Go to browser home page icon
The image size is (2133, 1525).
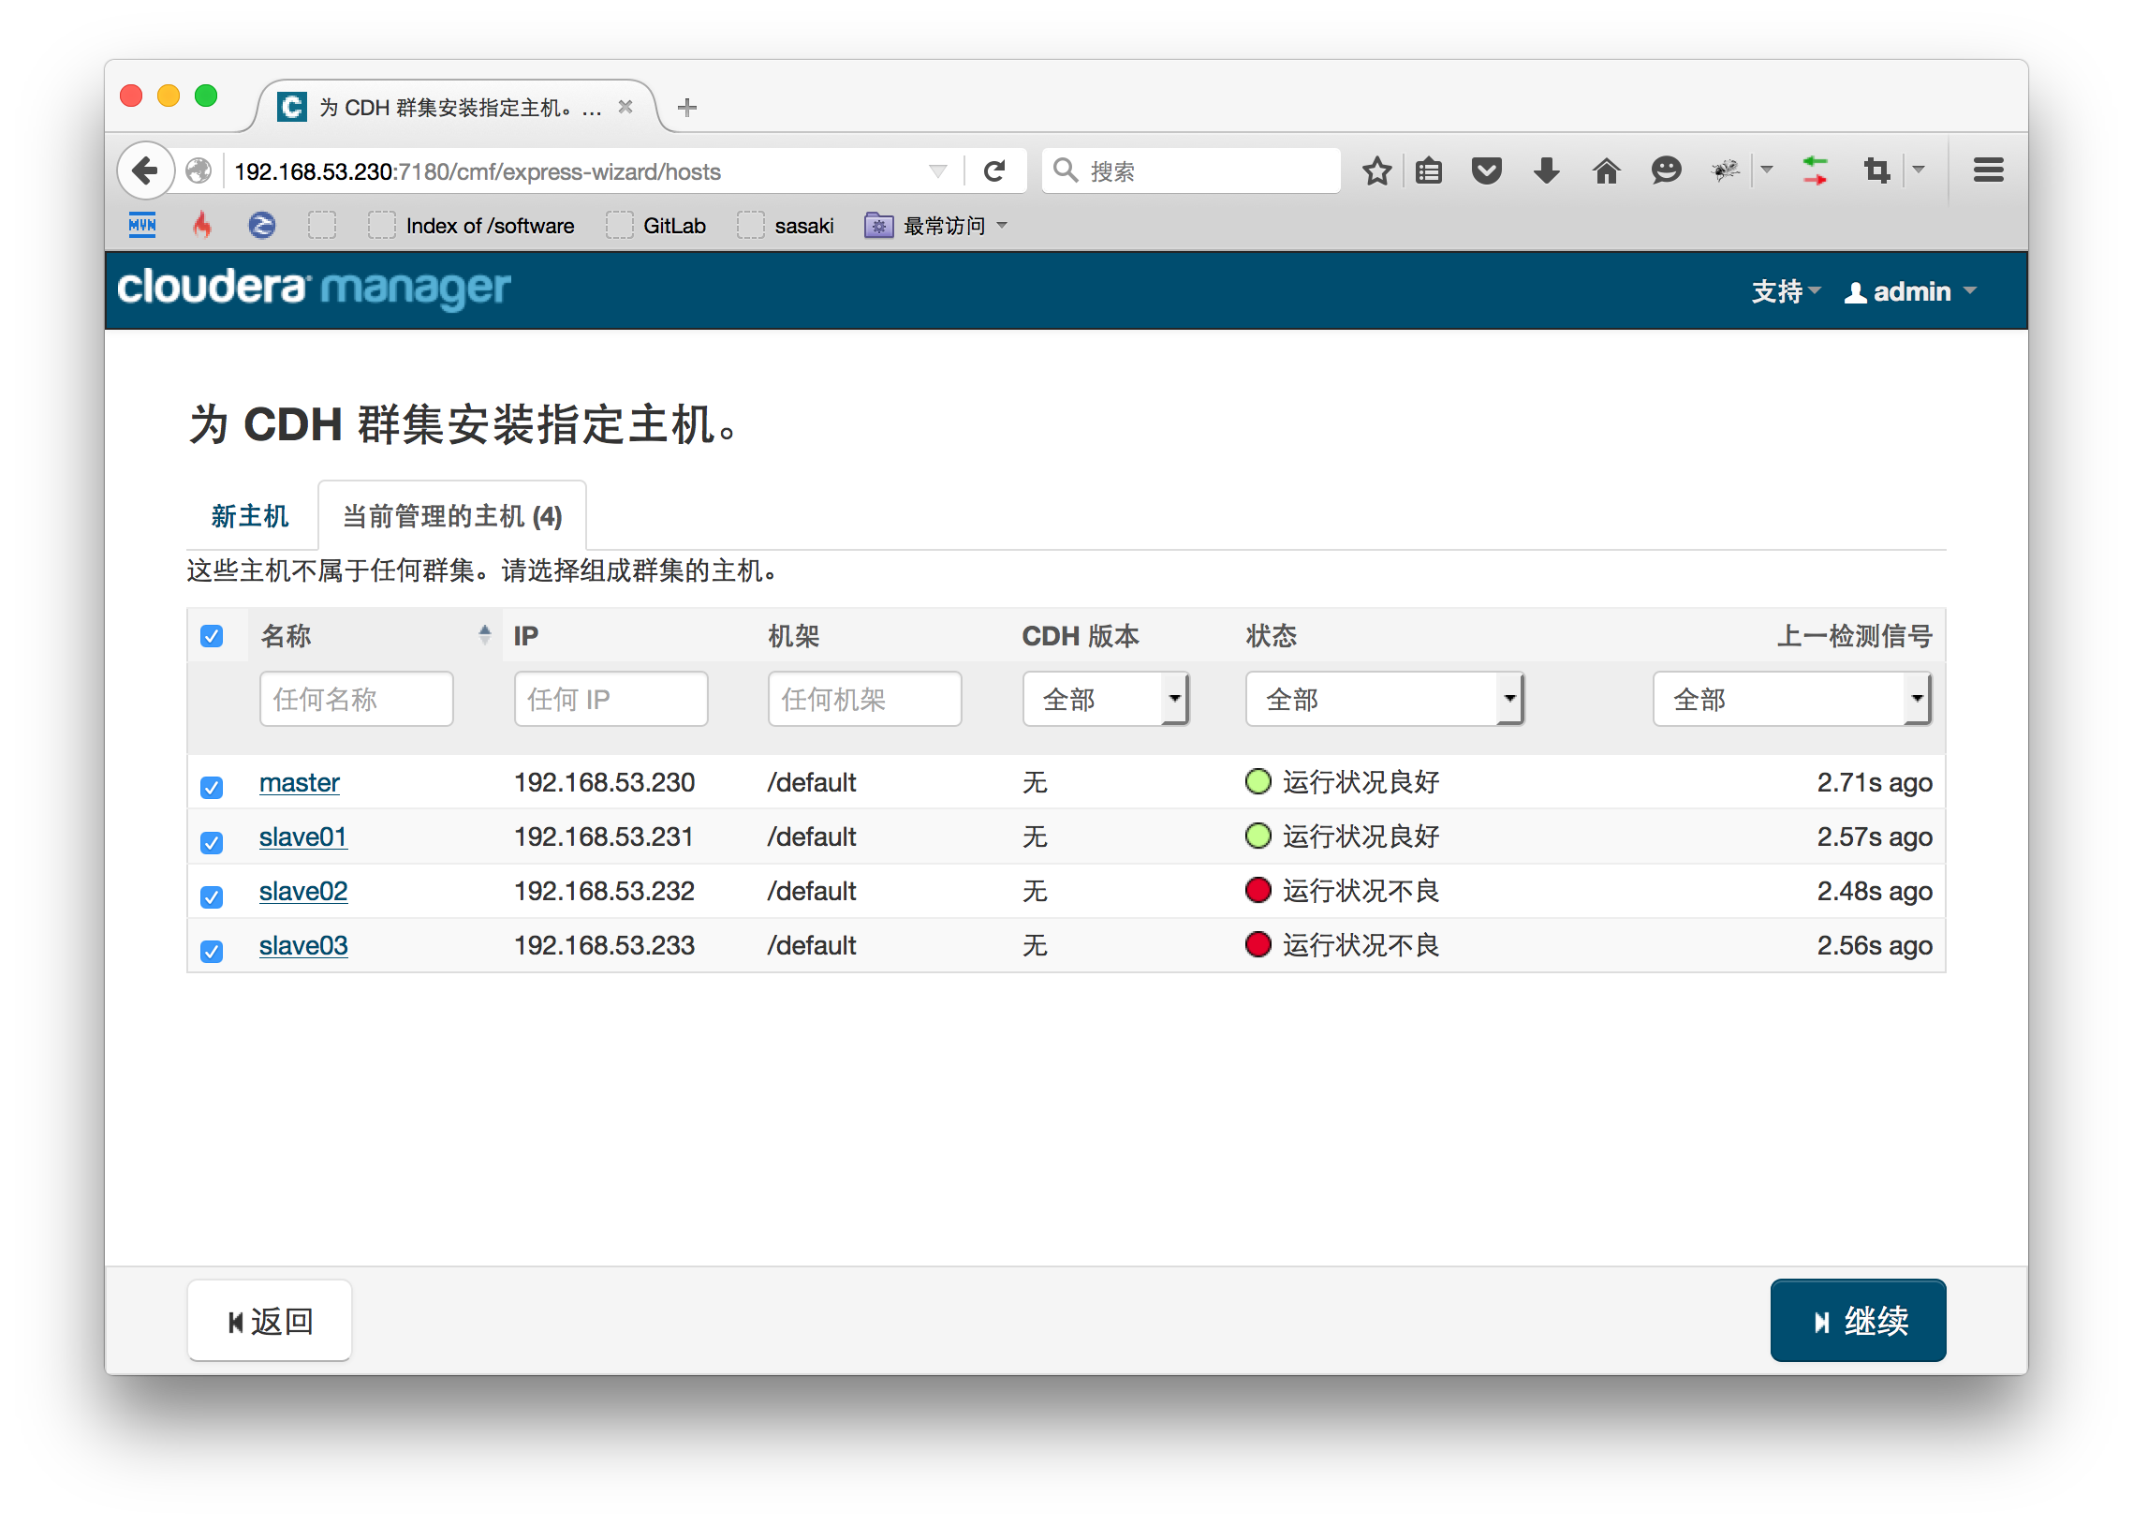1606,170
